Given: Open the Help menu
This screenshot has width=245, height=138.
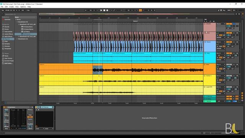Looking at the screenshot, I should coord(29,7).
